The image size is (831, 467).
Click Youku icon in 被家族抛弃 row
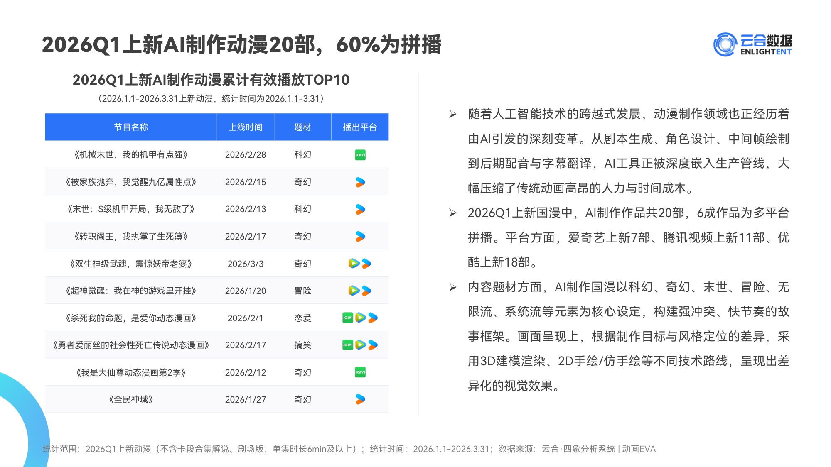360,182
